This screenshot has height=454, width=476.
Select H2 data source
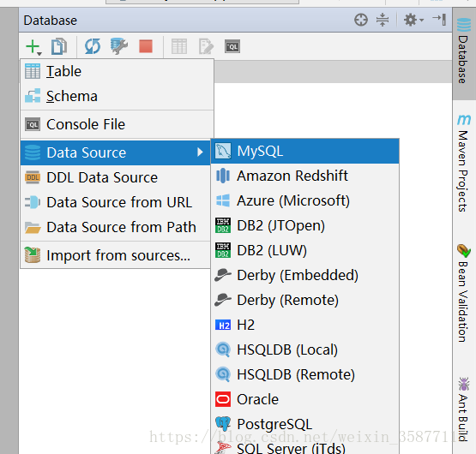(304, 326)
